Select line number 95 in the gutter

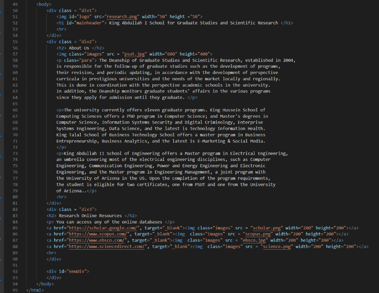pyautogui.click(x=15, y=290)
